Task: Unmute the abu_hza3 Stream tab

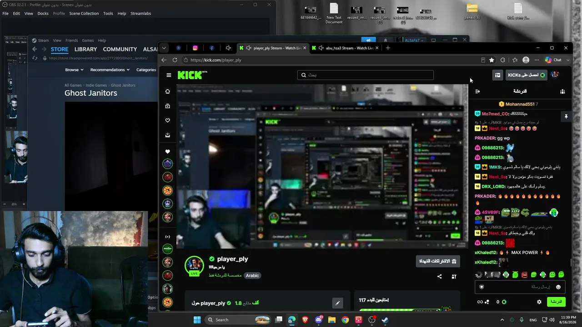Action: tap(321, 48)
